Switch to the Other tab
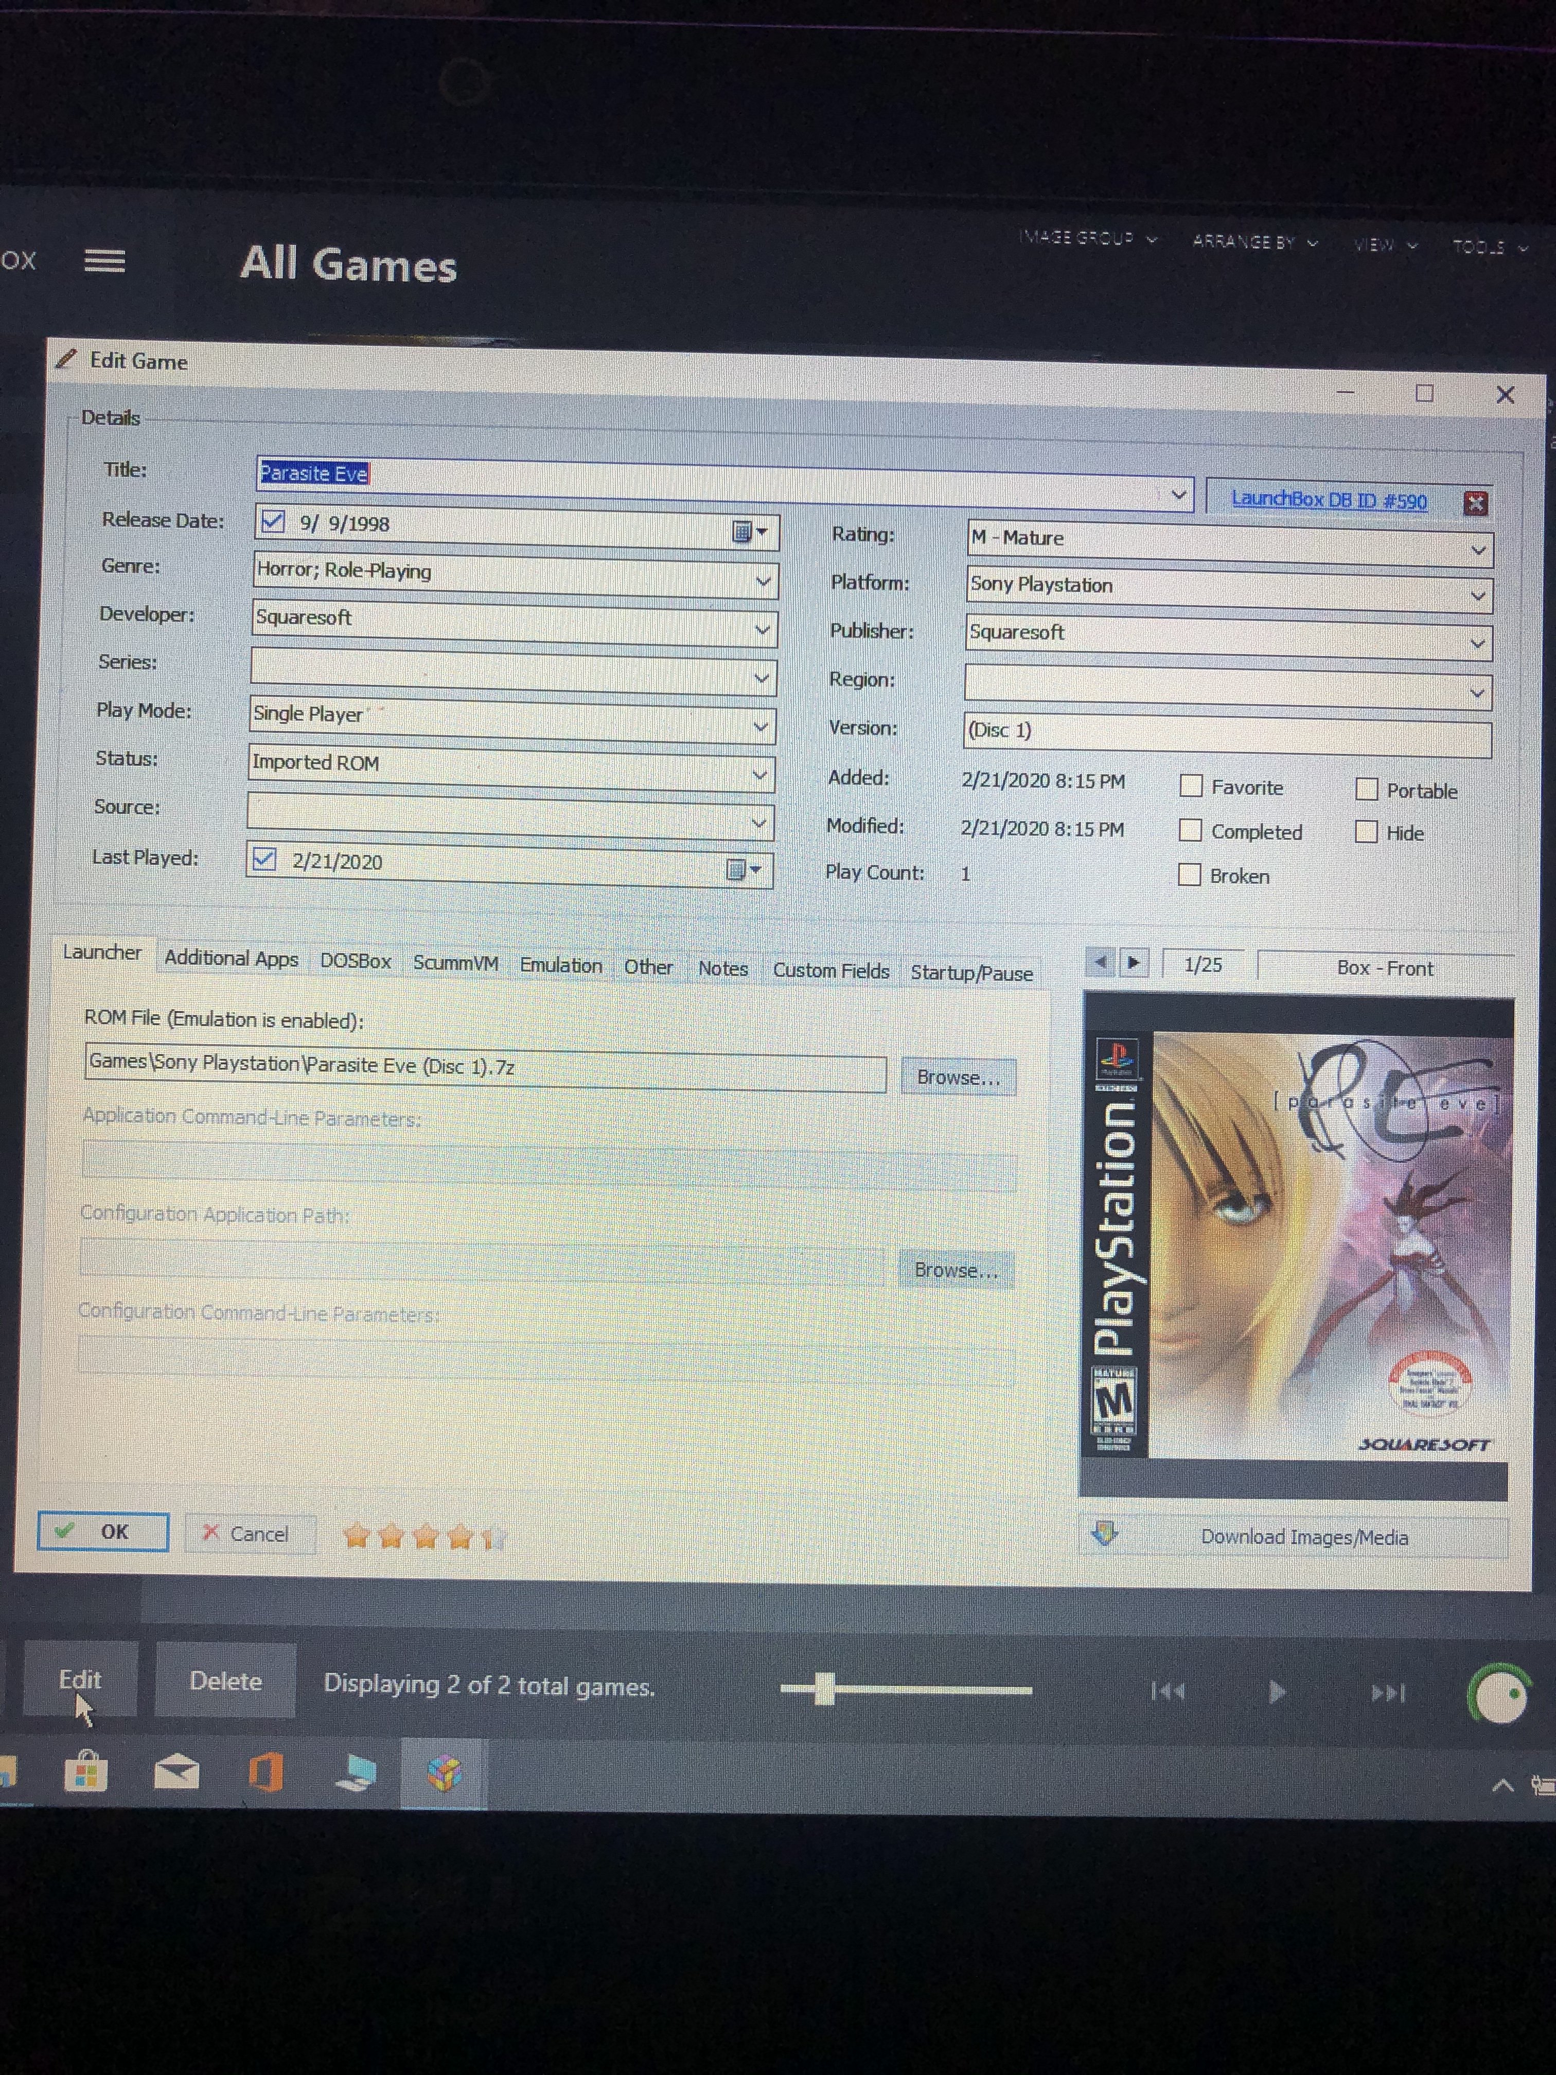This screenshot has height=2075, width=1556. [648, 966]
